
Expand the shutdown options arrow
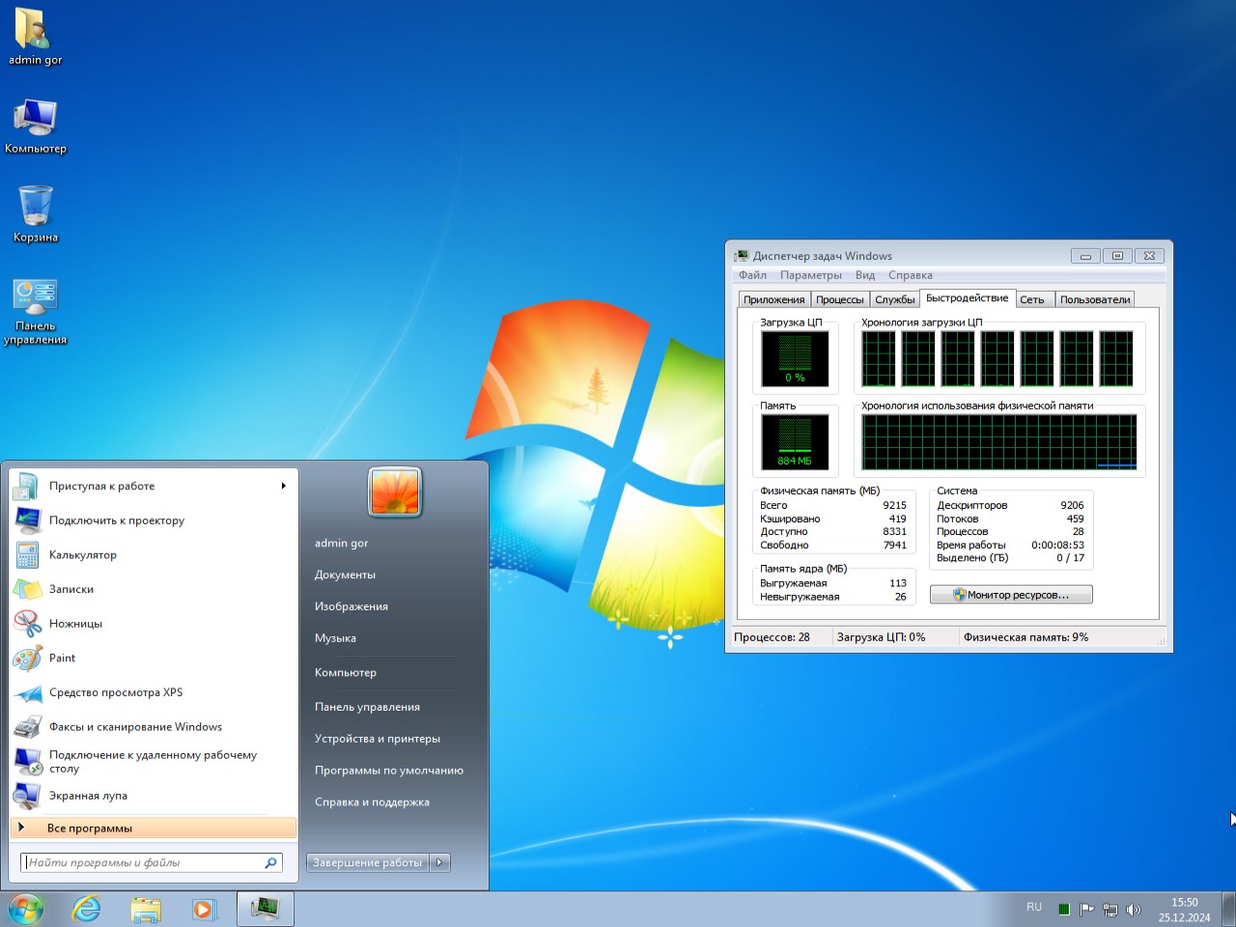point(439,862)
